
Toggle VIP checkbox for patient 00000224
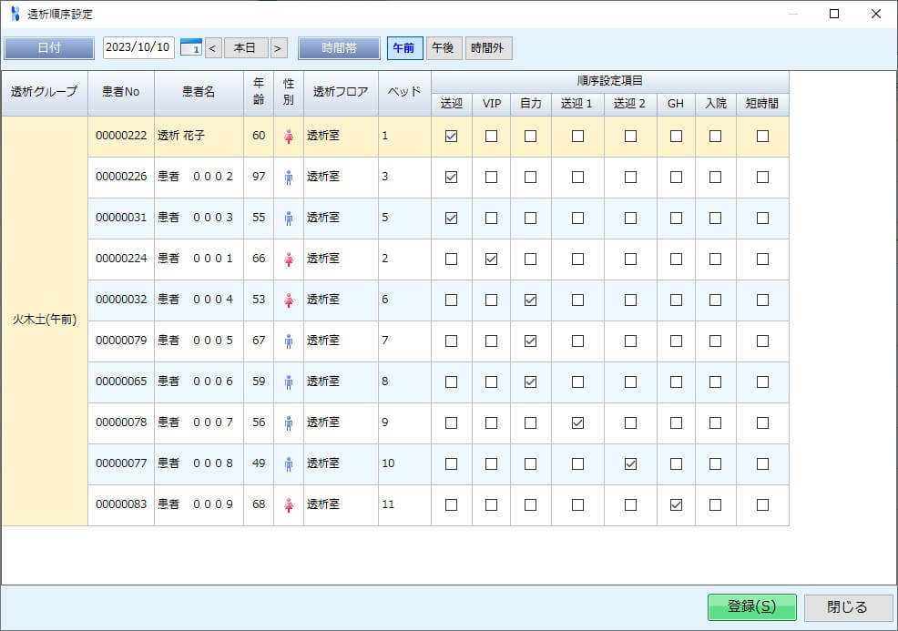(x=491, y=260)
